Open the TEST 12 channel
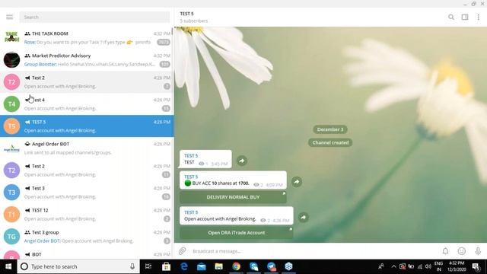The height and width of the screenshot is (274, 487). (87, 214)
